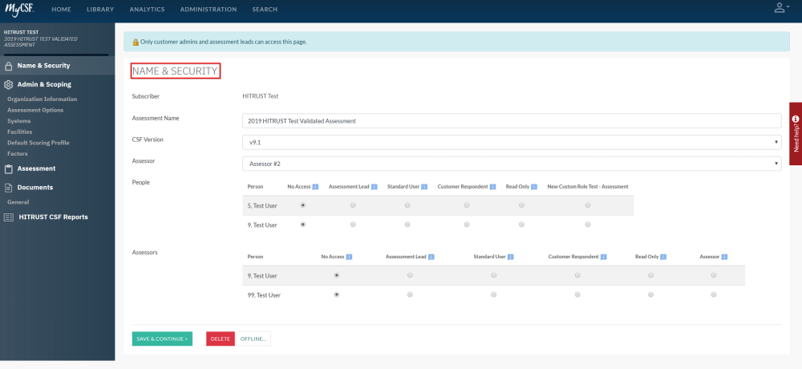Click the red Delete button
This screenshot has height=369, width=802.
click(221, 339)
